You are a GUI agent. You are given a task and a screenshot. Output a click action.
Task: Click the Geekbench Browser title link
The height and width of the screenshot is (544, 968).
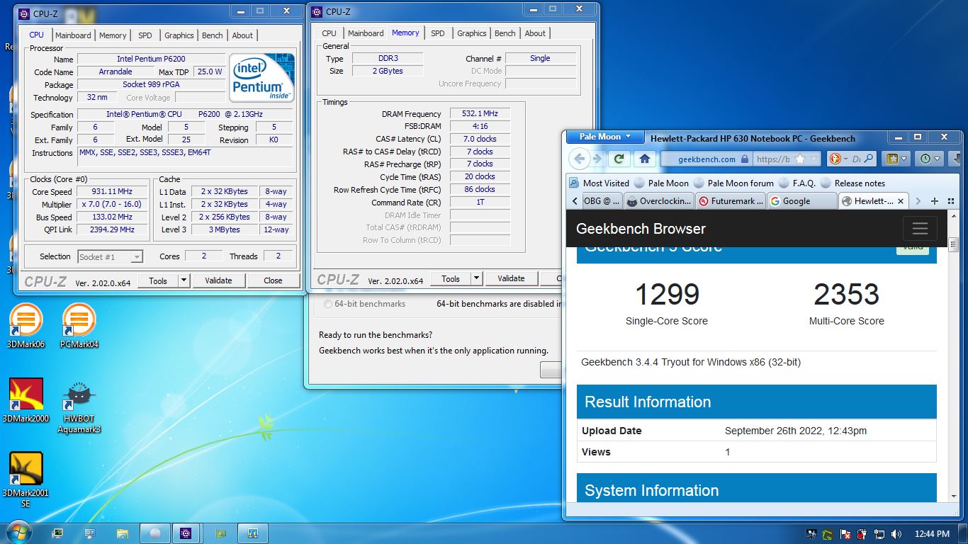tap(641, 229)
